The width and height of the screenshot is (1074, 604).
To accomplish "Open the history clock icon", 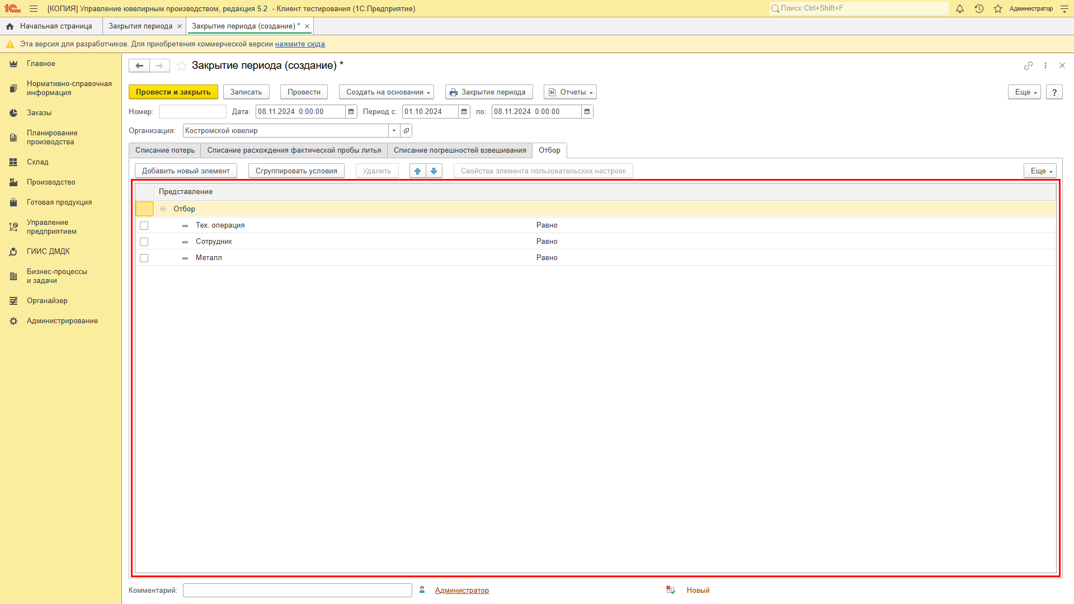I will click(979, 8).
